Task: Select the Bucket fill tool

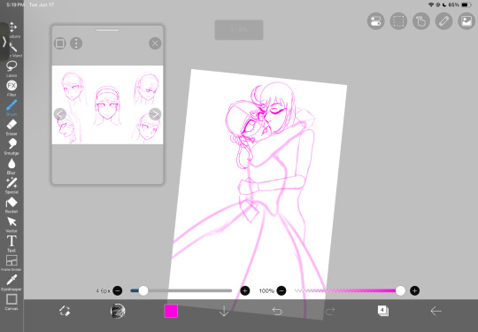Action: pyautogui.click(x=12, y=205)
